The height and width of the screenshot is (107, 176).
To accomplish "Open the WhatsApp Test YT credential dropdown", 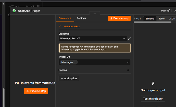I will click(93, 38).
